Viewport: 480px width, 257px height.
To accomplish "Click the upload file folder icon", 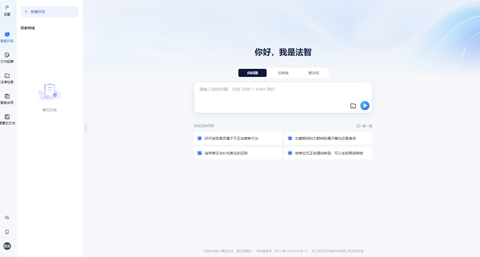I will coord(353,106).
